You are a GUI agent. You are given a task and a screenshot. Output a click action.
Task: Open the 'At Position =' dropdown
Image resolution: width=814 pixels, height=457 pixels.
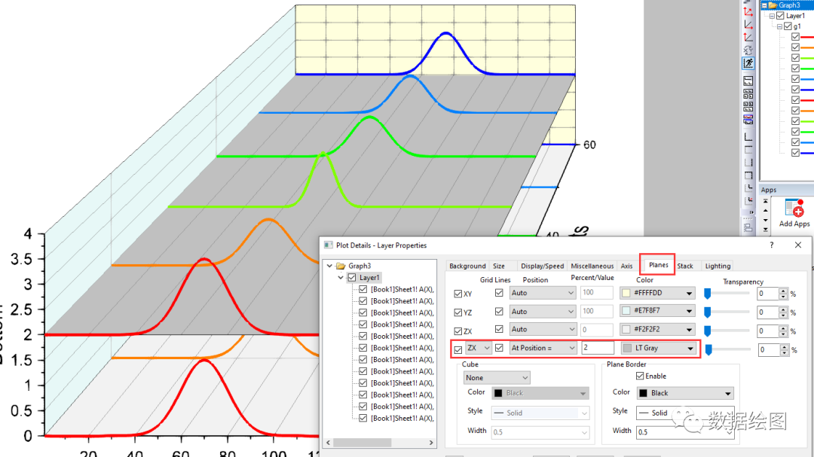coord(543,348)
